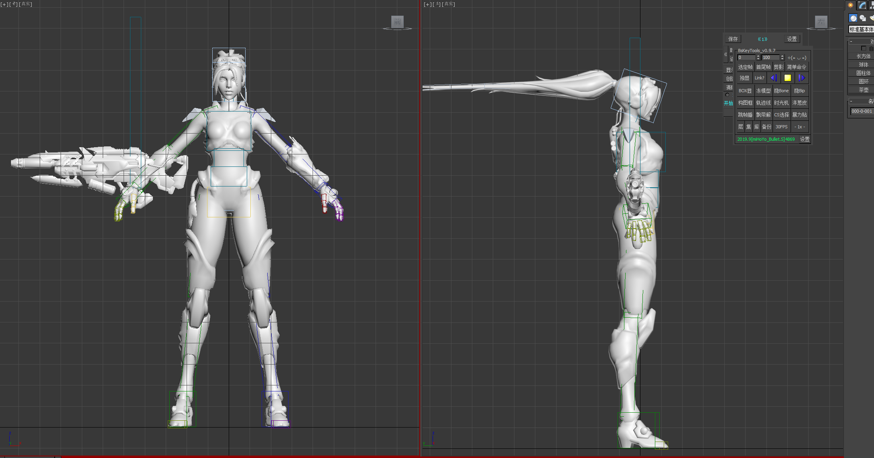The width and height of the screenshot is (874, 458).
Task: Collapse the Name and Color rollout
Action: coord(851,101)
